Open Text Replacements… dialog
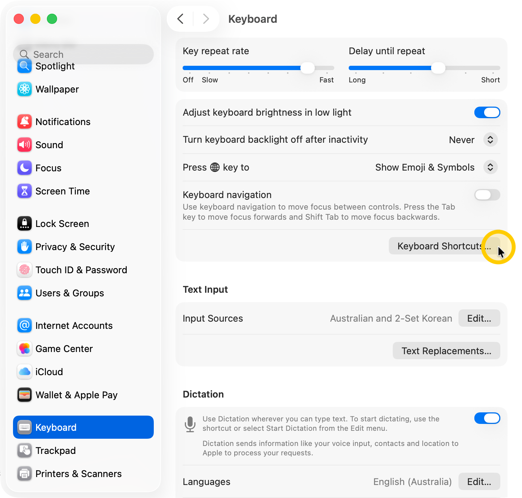Screen dimensions: 522x498 [x=447, y=351]
